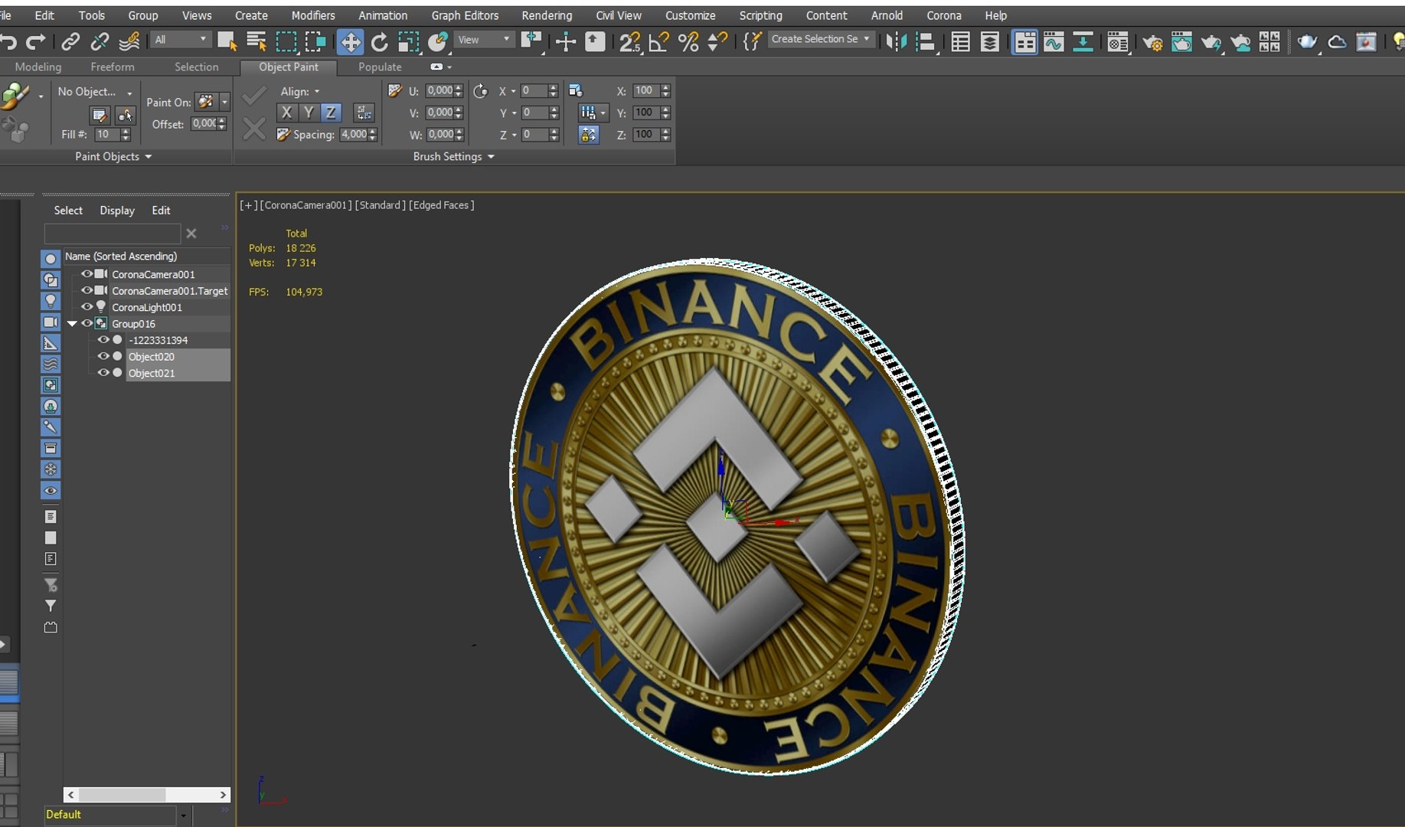Viewport: 1405px width, 827px height.
Task: Click the Undo arrow icon
Action: (8, 41)
